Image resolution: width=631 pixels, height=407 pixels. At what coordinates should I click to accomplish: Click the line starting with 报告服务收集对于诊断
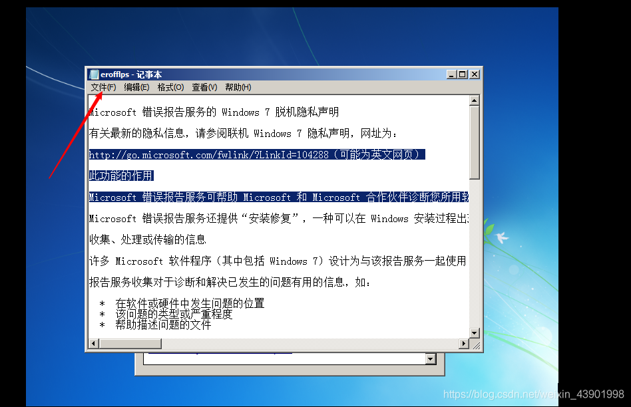tap(230, 283)
